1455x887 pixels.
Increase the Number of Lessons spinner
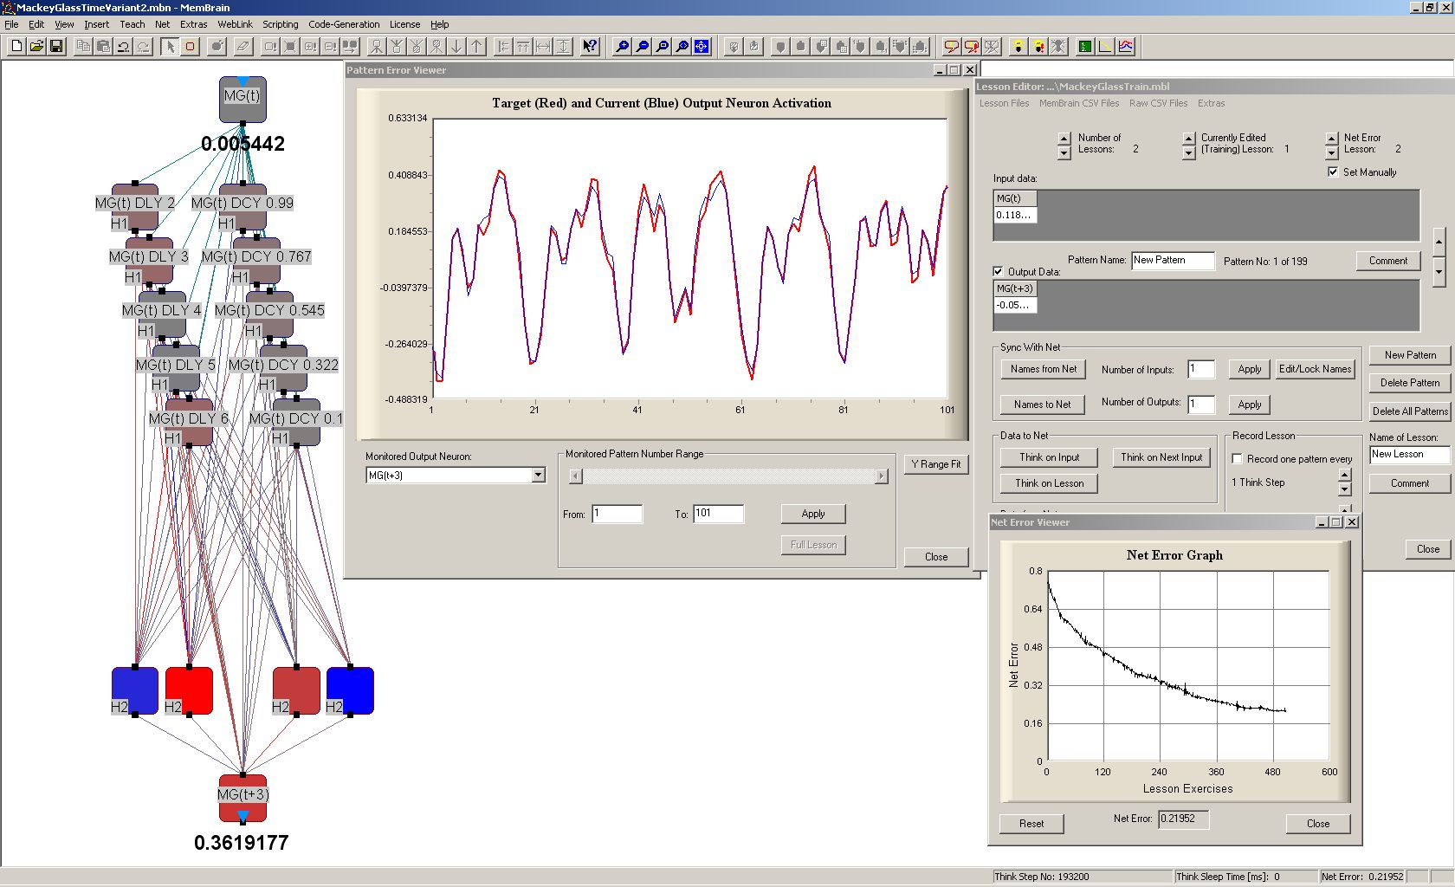point(1064,139)
